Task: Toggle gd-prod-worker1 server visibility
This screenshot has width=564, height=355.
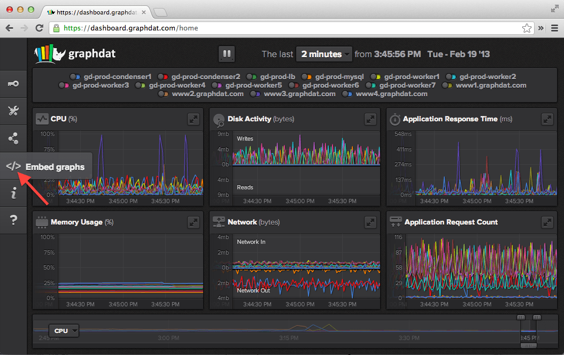Action: tap(375, 76)
